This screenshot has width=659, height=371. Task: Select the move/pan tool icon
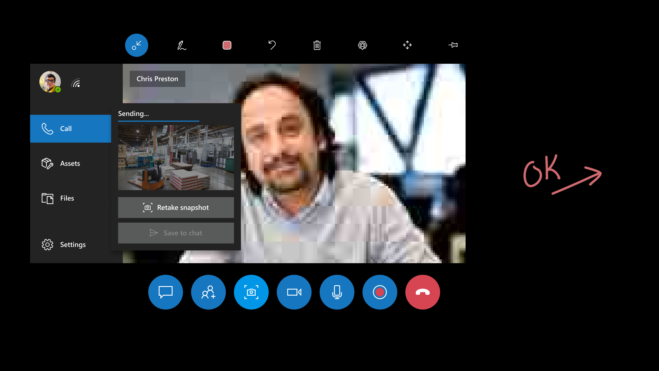point(407,45)
